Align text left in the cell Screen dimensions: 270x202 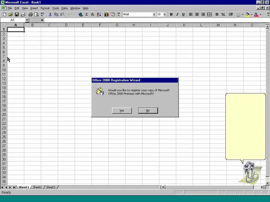pos(191,14)
